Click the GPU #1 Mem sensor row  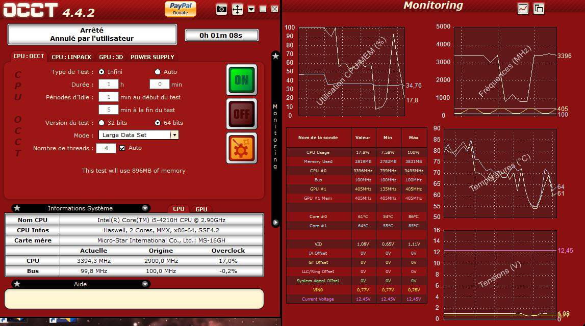[x=357, y=198]
